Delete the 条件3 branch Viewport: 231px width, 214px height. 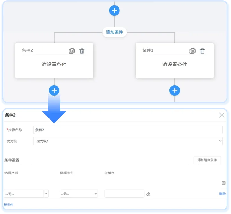[x=202, y=51]
